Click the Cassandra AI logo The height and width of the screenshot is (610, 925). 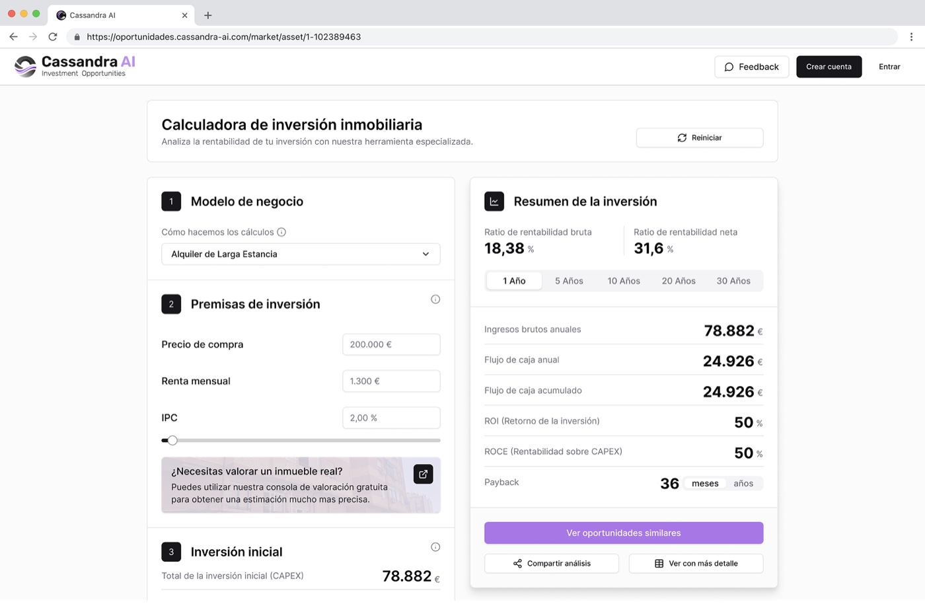[75, 66]
